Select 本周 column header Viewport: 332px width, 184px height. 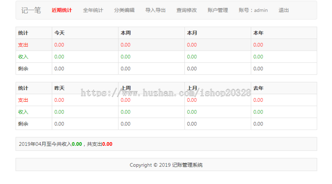126,33
